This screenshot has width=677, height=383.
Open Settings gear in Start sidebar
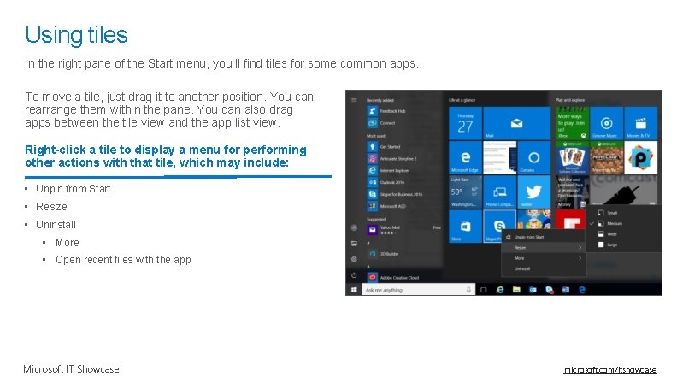[x=354, y=260]
